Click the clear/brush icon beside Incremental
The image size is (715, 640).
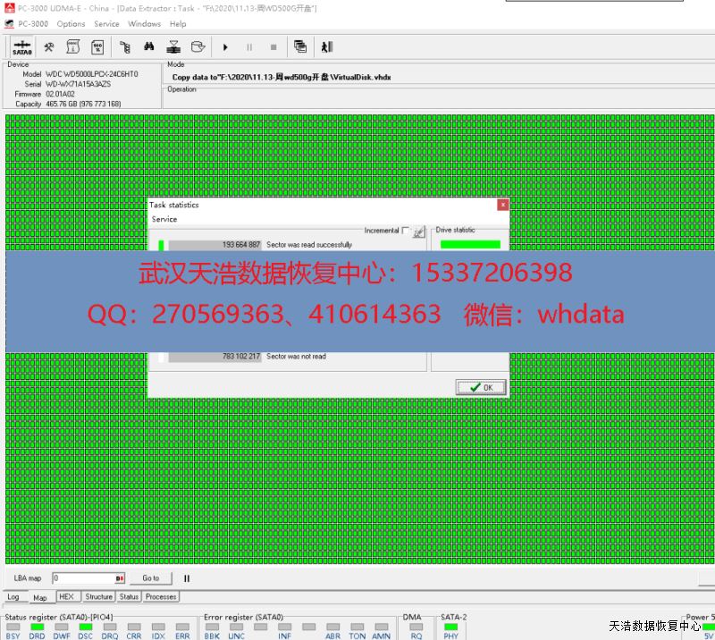pos(418,231)
